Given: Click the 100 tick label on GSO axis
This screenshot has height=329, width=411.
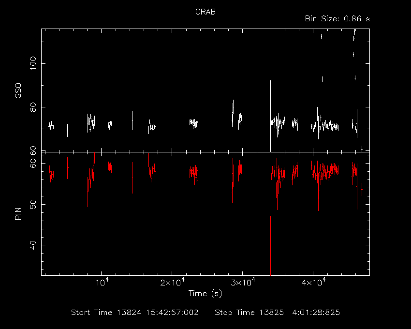Looking at the screenshot, I should point(33,63).
